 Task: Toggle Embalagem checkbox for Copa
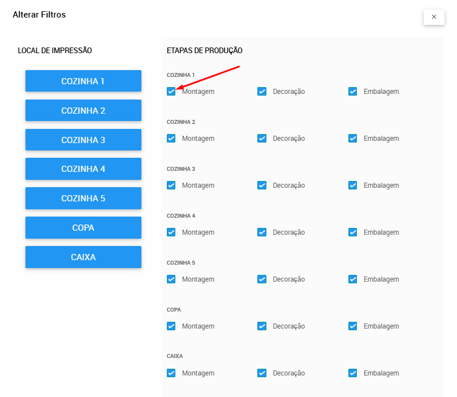[x=353, y=326]
